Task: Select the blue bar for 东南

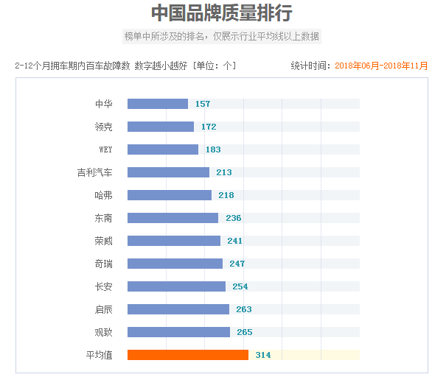Action: coord(173,218)
